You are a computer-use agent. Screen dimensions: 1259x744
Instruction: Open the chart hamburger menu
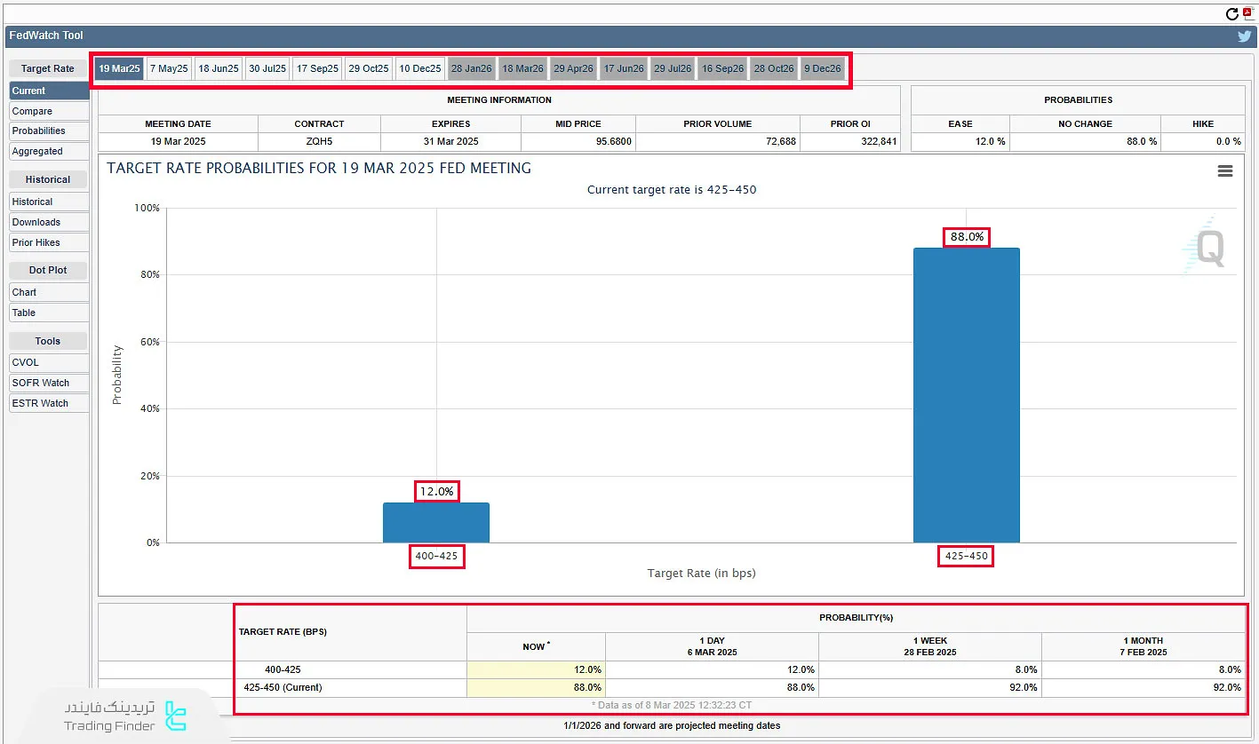click(x=1224, y=171)
